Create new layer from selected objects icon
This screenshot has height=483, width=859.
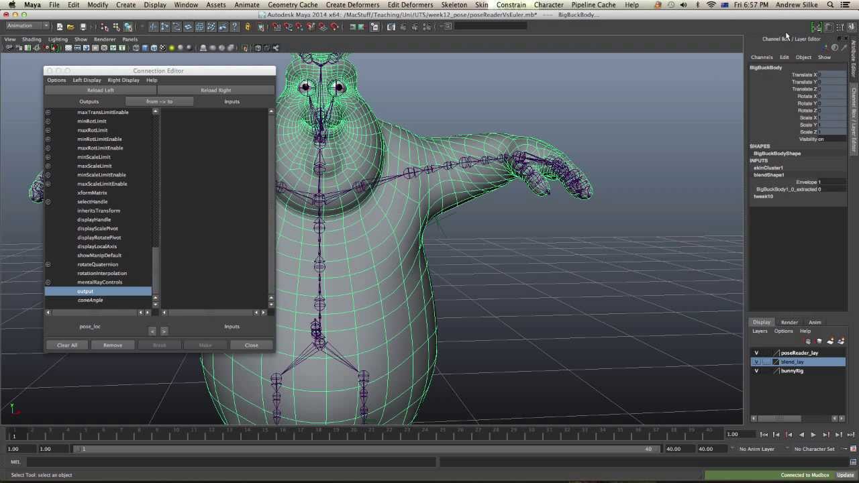tap(841, 341)
